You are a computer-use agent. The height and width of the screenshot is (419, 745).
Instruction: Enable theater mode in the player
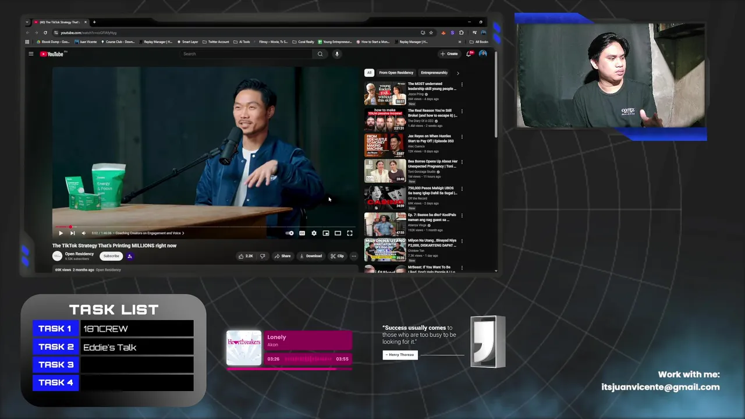(x=338, y=233)
